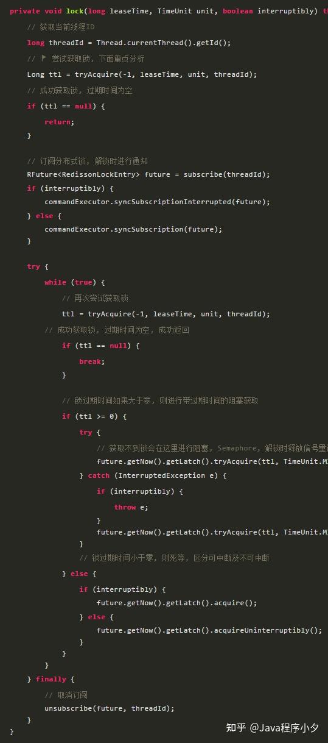Image resolution: width=328 pixels, height=743 pixels.
Task: Click the getLatch().acquire() line
Action: pyautogui.click(x=176, y=603)
